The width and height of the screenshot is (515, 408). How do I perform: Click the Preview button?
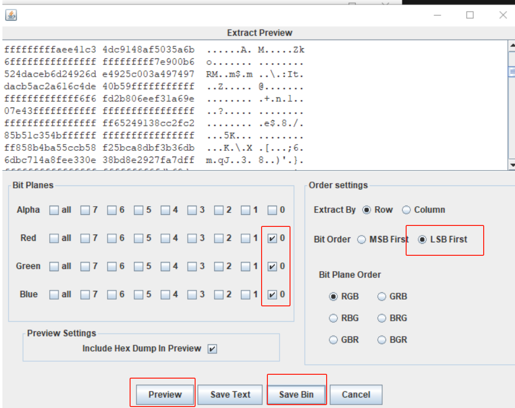(x=165, y=395)
